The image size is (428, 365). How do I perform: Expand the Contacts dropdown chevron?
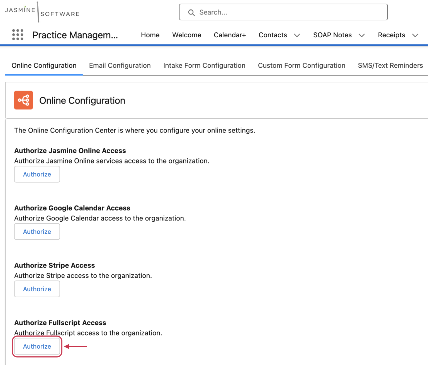click(x=297, y=35)
